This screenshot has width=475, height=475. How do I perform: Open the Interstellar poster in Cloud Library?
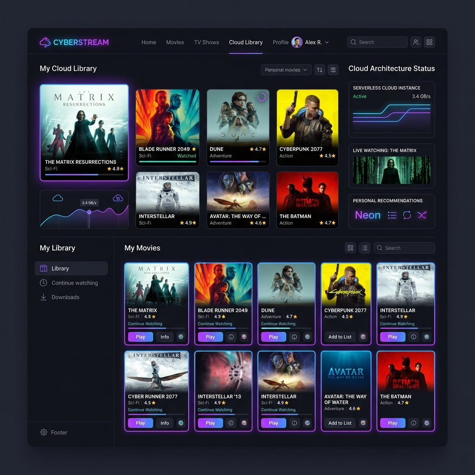[x=167, y=200]
